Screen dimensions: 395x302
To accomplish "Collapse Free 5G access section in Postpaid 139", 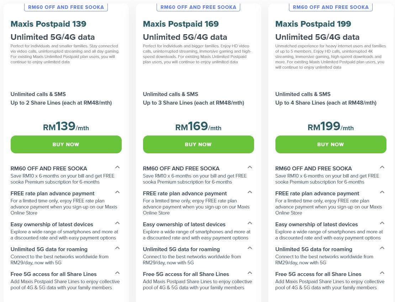I will (117, 273).
